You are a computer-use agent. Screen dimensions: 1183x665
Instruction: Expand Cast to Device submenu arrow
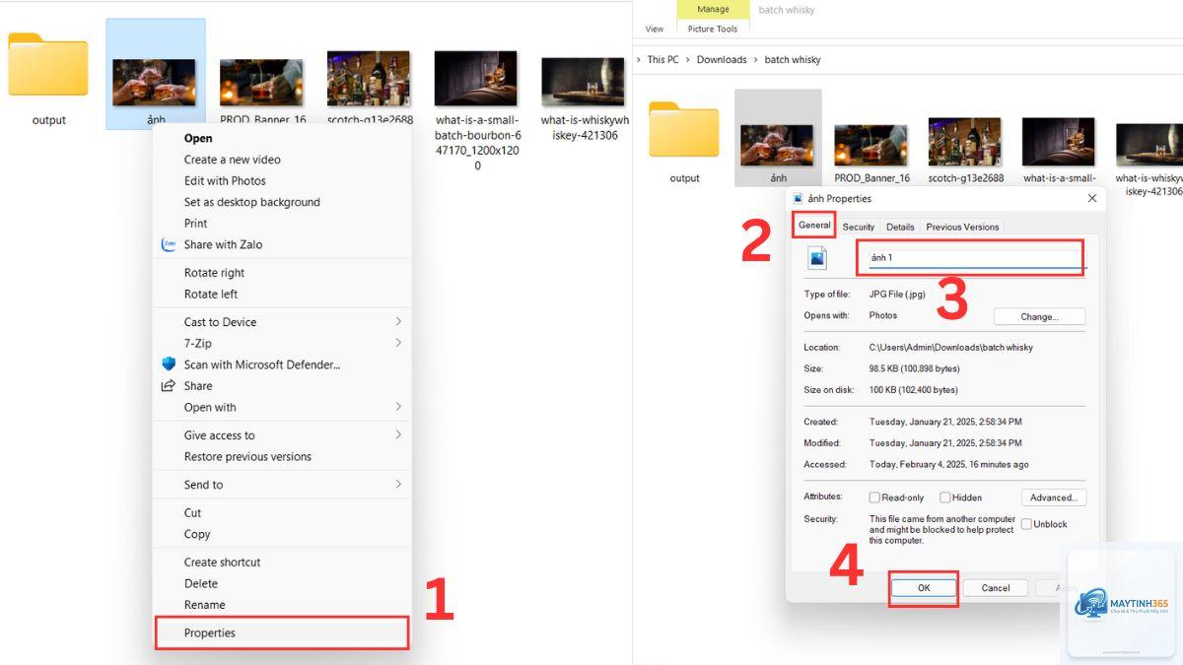398,322
